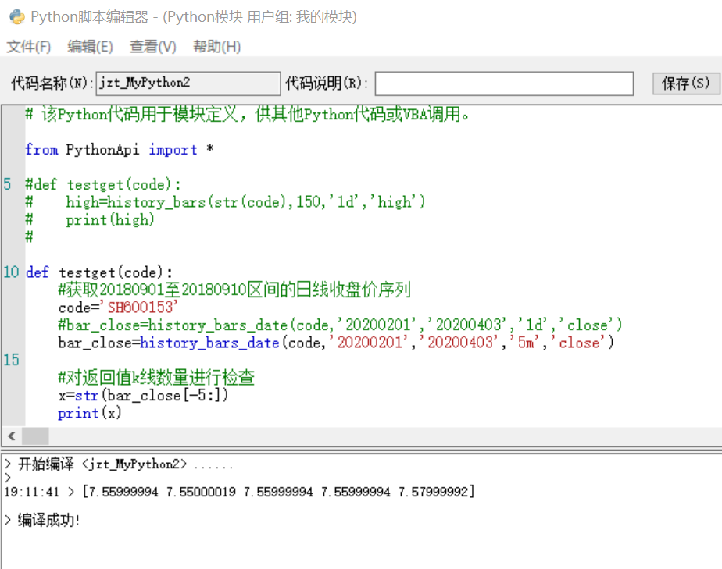
Task: Open the 编辑(E) menu
Action: pos(90,47)
